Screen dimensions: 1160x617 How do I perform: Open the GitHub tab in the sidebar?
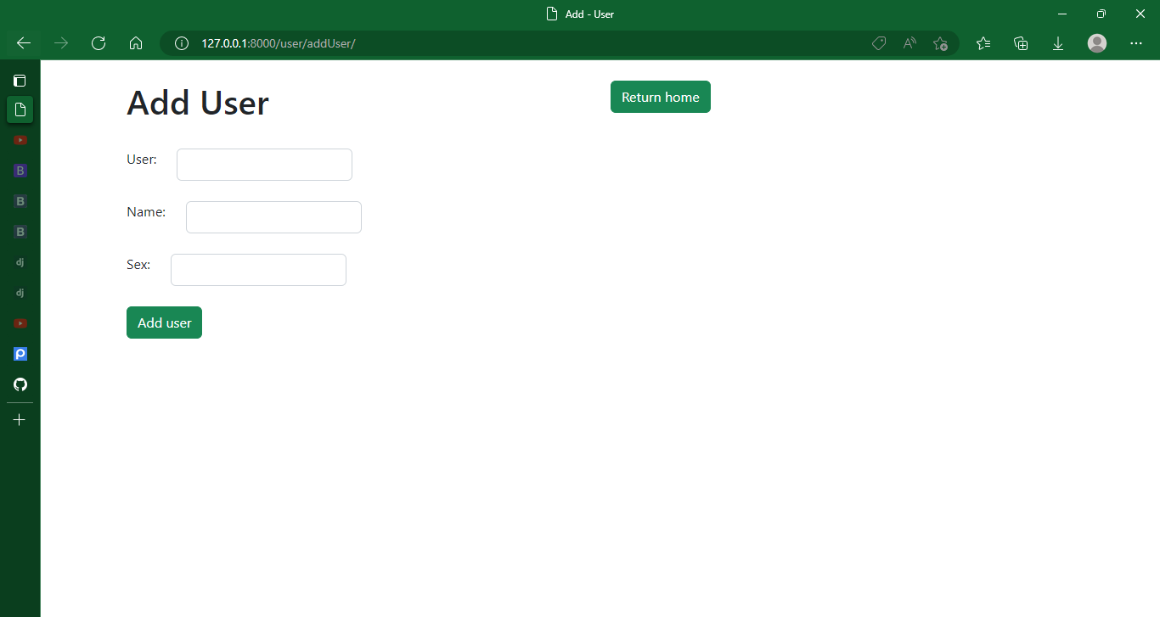(20, 384)
